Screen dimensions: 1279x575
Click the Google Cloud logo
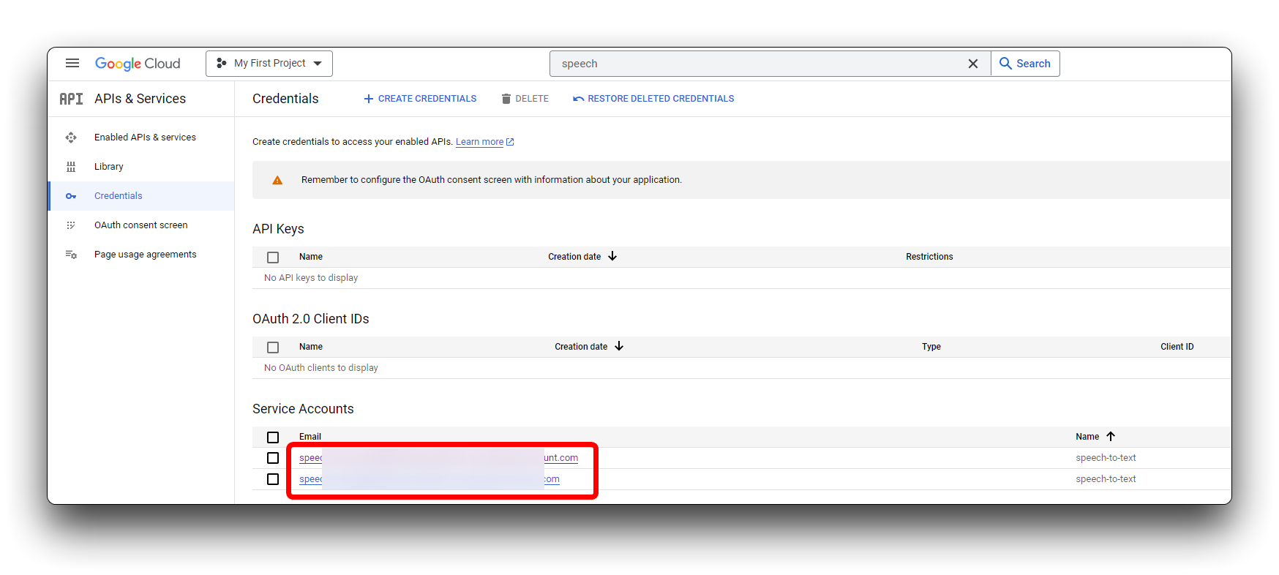(x=138, y=64)
